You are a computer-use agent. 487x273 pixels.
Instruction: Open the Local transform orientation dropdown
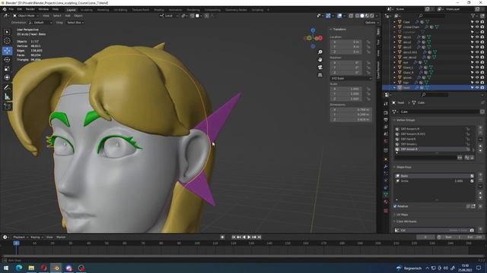pyautogui.click(x=169, y=15)
